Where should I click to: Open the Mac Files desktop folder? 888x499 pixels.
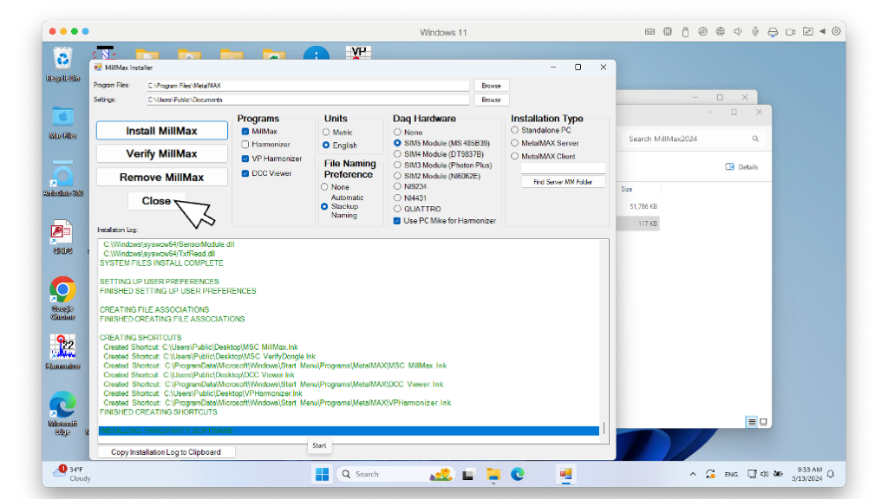click(62, 123)
